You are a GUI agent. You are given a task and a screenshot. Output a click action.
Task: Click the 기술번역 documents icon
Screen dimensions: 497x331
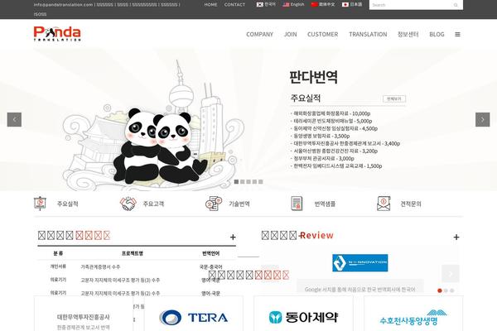[214, 204]
